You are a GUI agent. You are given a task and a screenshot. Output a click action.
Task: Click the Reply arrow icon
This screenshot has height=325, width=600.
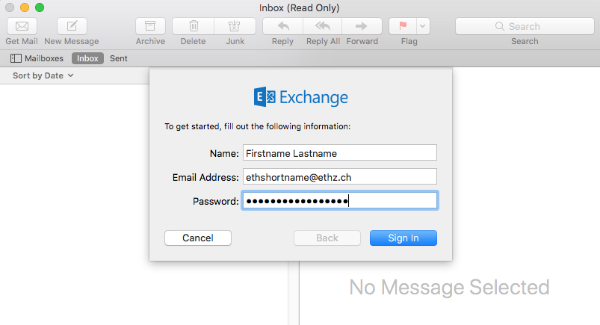pyautogui.click(x=283, y=26)
